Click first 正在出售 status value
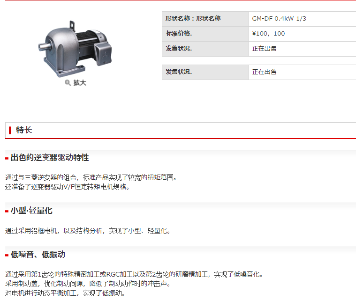The height and width of the screenshot is (300, 356). tap(264, 49)
